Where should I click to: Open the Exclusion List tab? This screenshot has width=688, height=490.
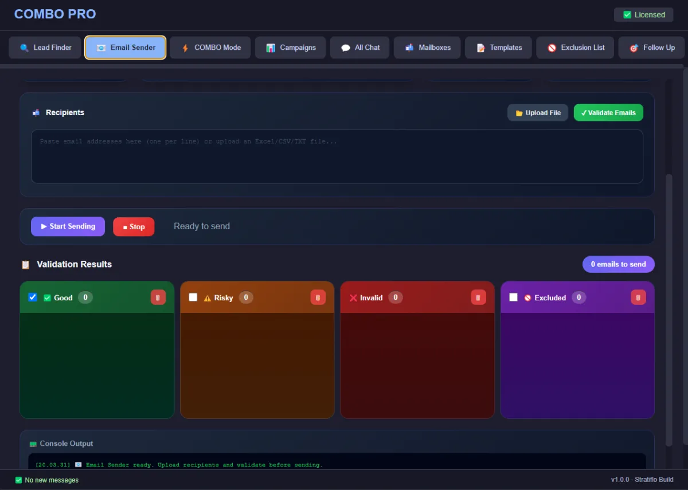[575, 48]
